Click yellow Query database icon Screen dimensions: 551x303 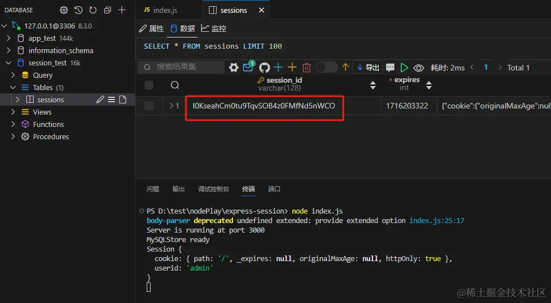click(25, 75)
